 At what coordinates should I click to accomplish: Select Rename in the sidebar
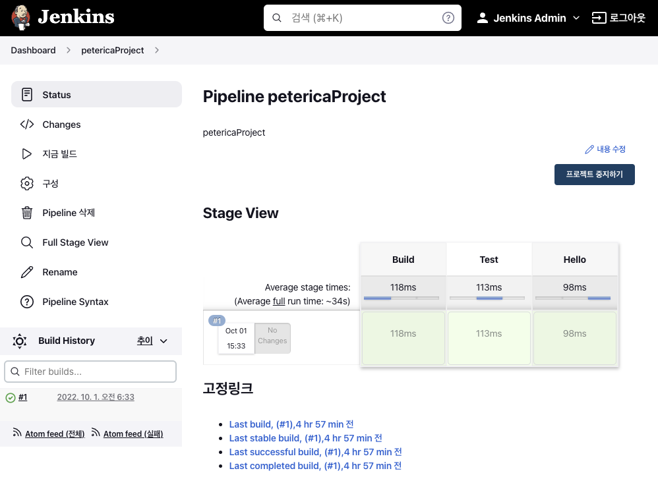click(96, 272)
